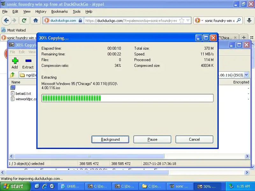
Task: Launch Internet Explorer from quick launch
Action: click(45, 186)
